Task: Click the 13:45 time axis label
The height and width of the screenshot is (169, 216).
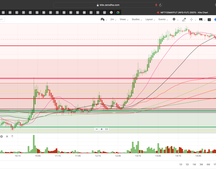Action: 158,156
